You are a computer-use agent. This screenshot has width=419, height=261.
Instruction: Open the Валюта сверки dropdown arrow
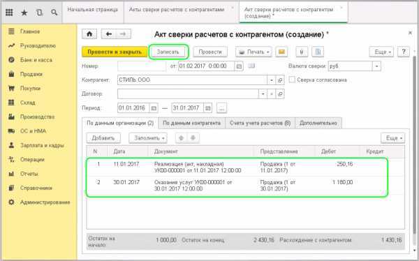[x=376, y=66]
